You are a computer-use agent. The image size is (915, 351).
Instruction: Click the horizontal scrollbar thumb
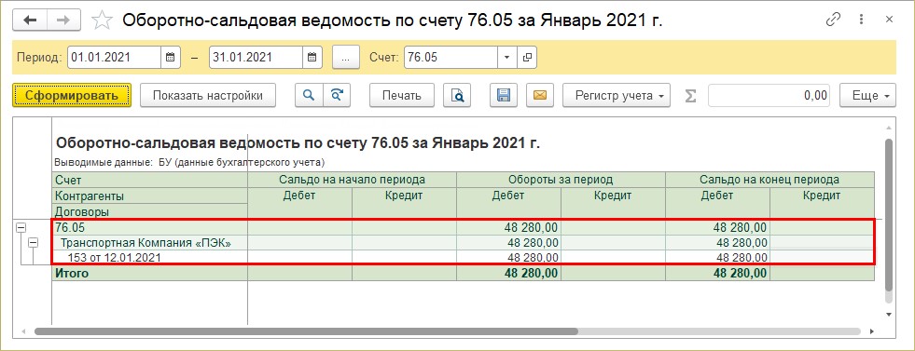coord(306,331)
